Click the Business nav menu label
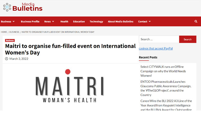The width and height of the screenshot is (201, 113). [x=6, y=21]
